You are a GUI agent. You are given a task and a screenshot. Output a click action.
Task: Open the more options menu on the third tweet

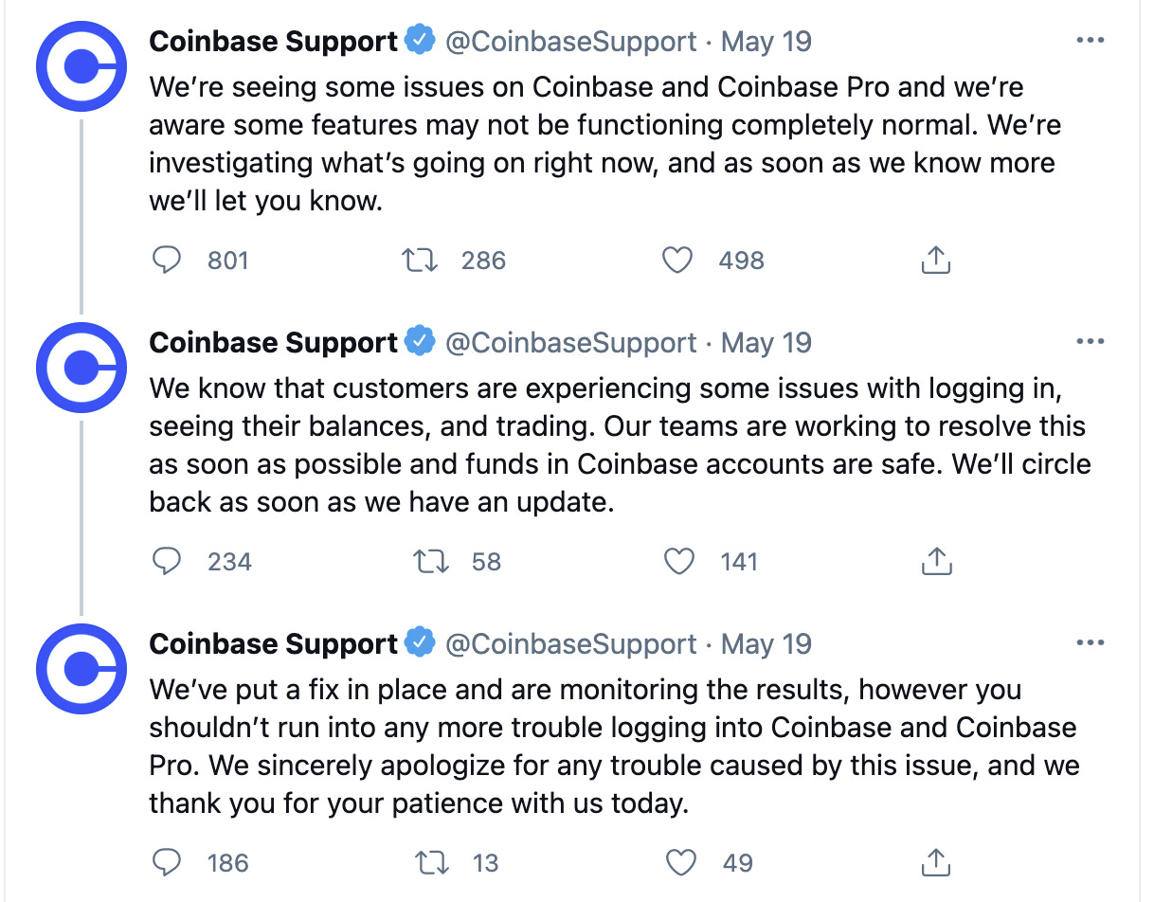[x=1091, y=643]
